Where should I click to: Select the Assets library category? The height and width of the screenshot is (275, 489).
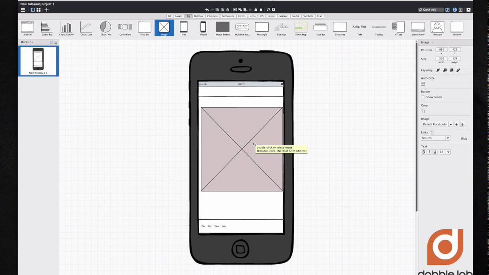[178, 16]
